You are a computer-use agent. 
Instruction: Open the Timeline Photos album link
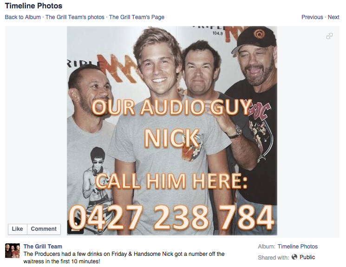(x=297, y=246)
